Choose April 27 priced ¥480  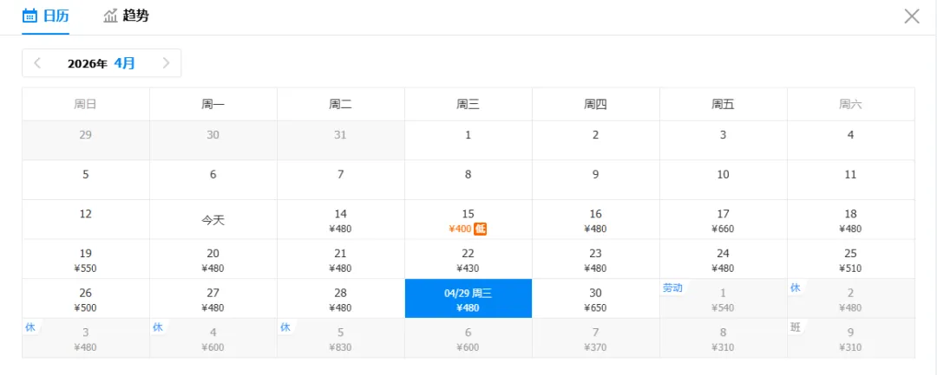tap(213, 298)
